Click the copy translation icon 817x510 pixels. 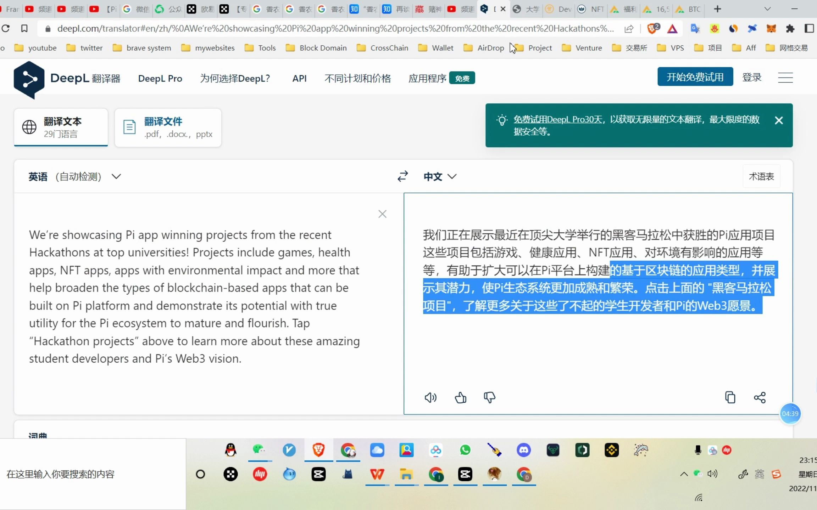tap(730, 397)
